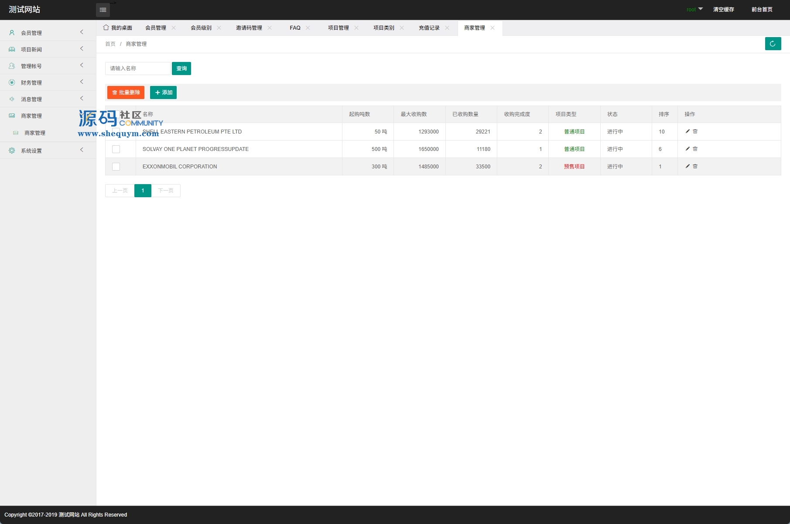Edit the SHELL EASTERN PETROLEUM row
Viewport: 790px width, 524px height.
pos(687,131)
